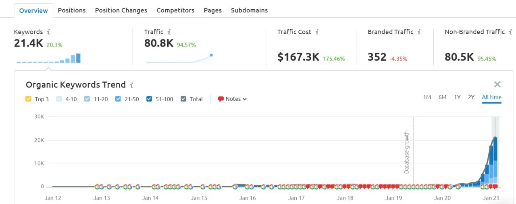Click the tallest bar near Jan 21

pos(495,162)
